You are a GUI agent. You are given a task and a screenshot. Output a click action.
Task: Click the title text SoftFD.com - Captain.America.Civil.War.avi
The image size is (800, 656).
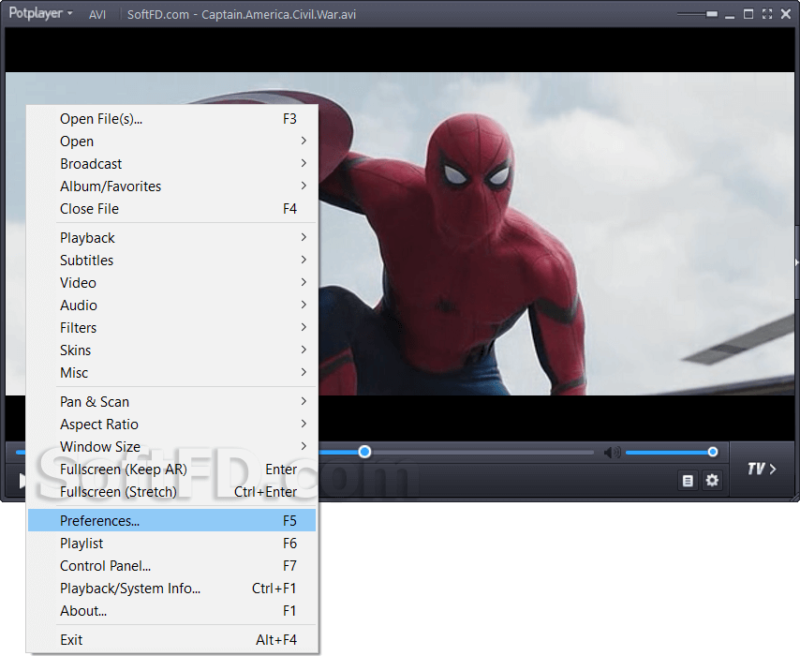pos(242,14)
